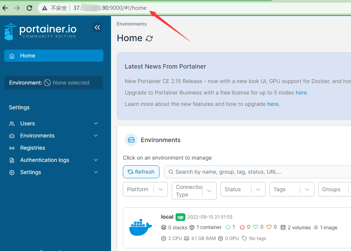Click the RAM memory icon
Viewport: 351px width, 251px height.
[x=187, y=238]
